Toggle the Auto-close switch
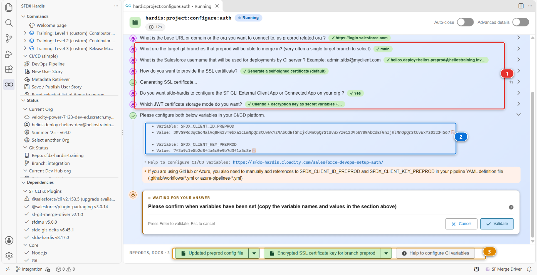 click(465, 22)
